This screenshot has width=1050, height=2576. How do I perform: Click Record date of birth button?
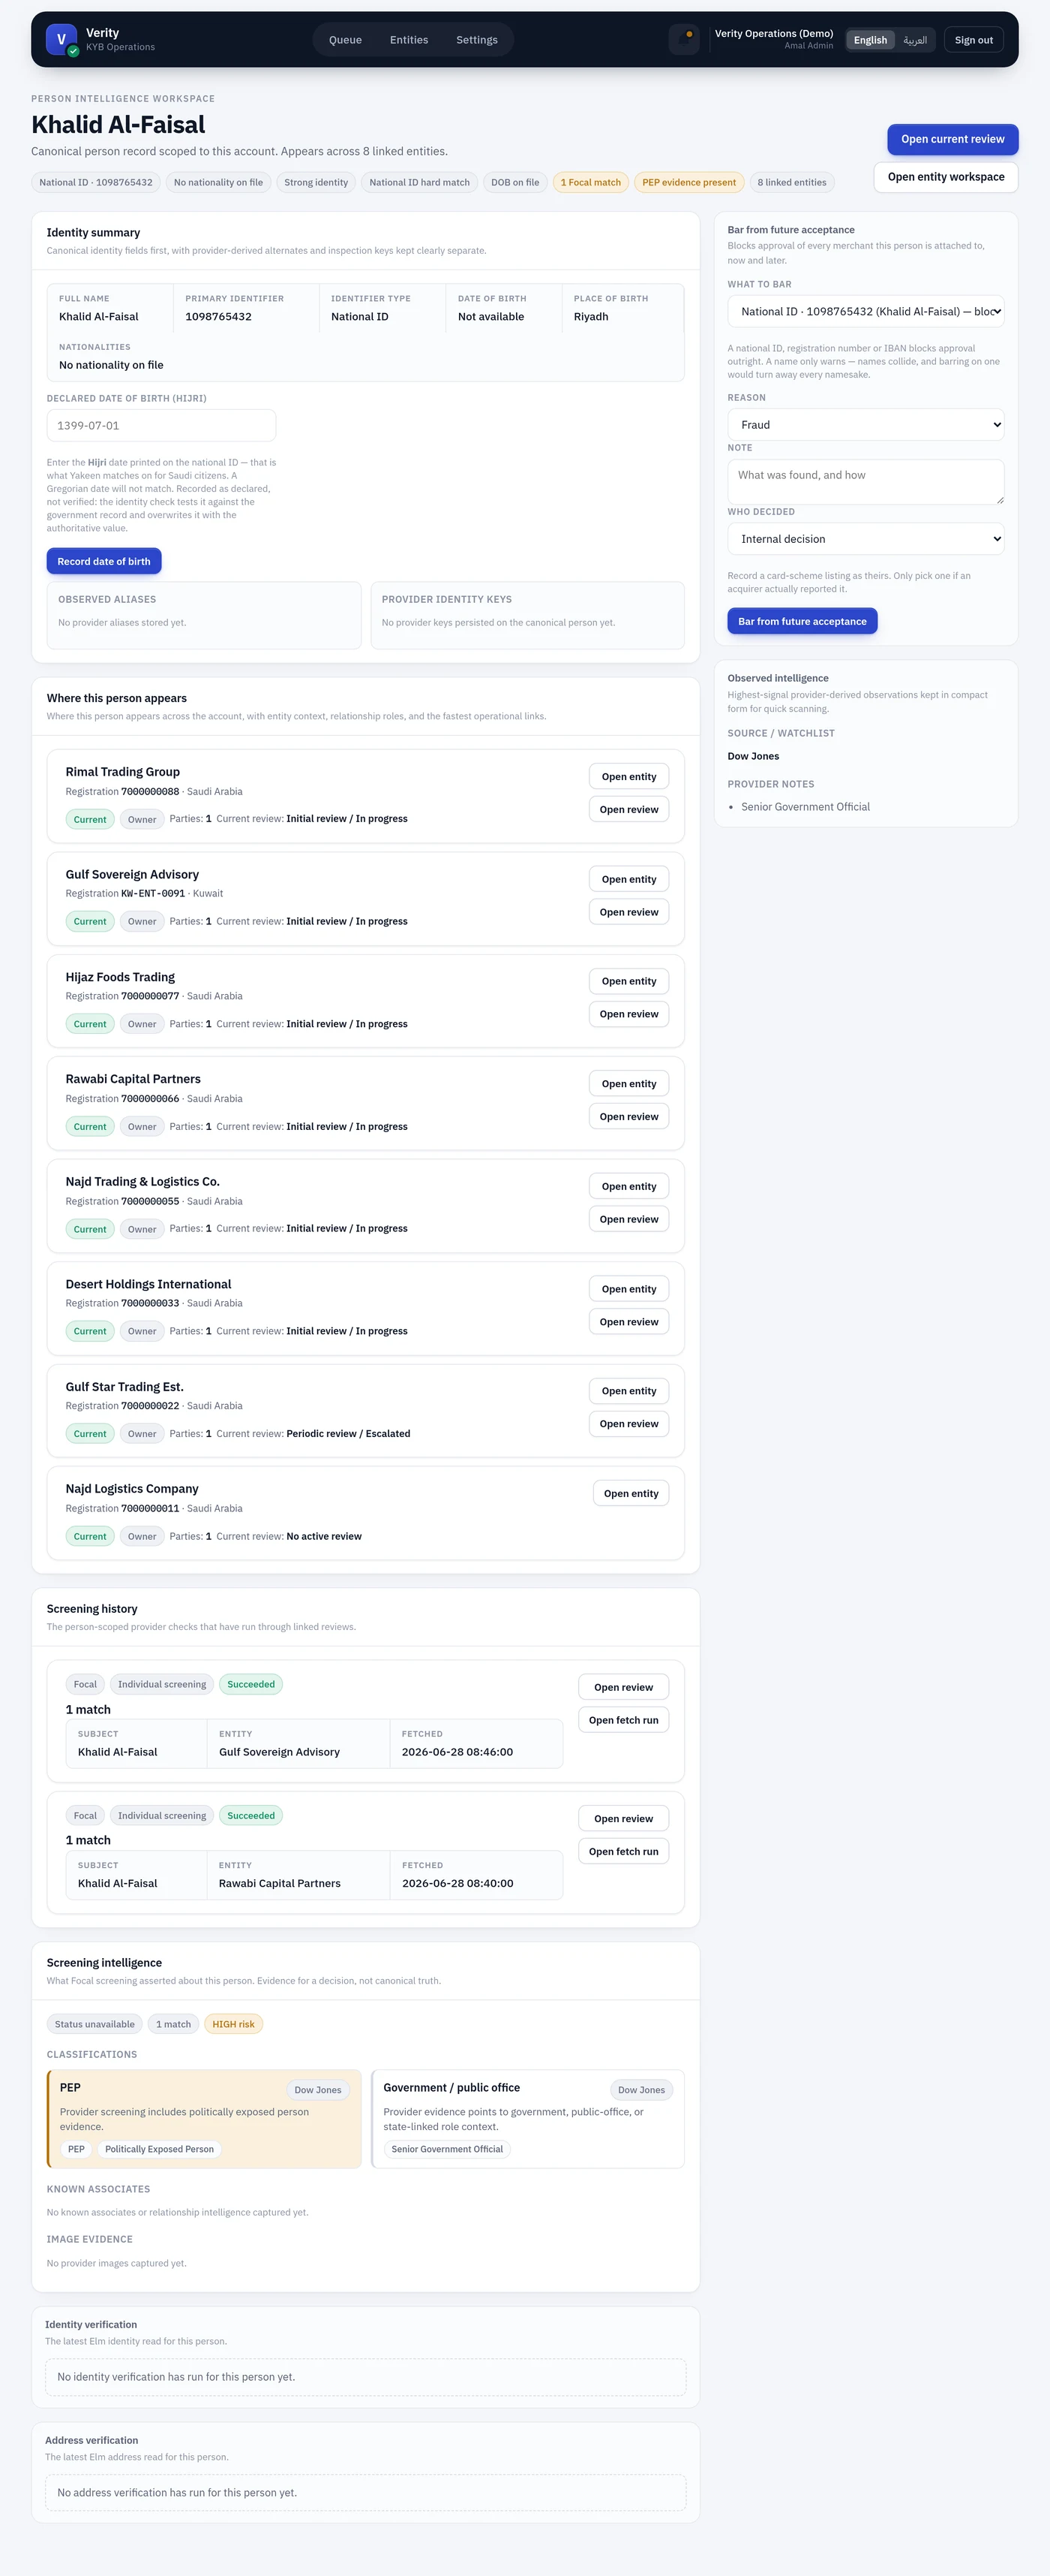pyautogui.click(x=104, y=562)
